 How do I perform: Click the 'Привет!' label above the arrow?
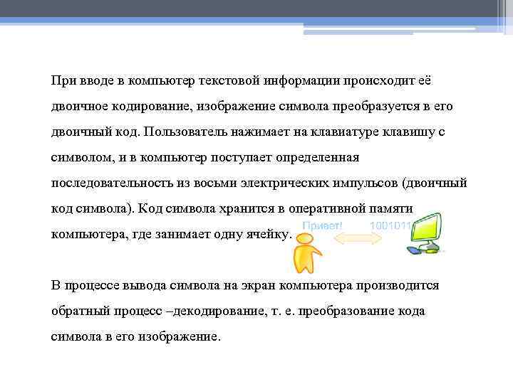[322, 225]
